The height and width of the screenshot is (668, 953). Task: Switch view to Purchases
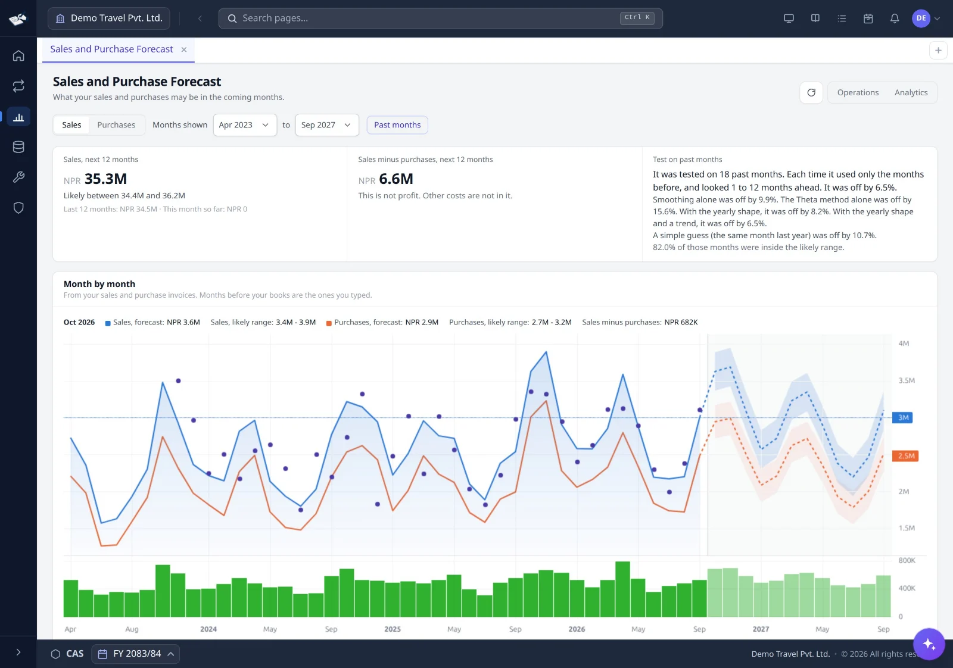click(x=116, y=125)
